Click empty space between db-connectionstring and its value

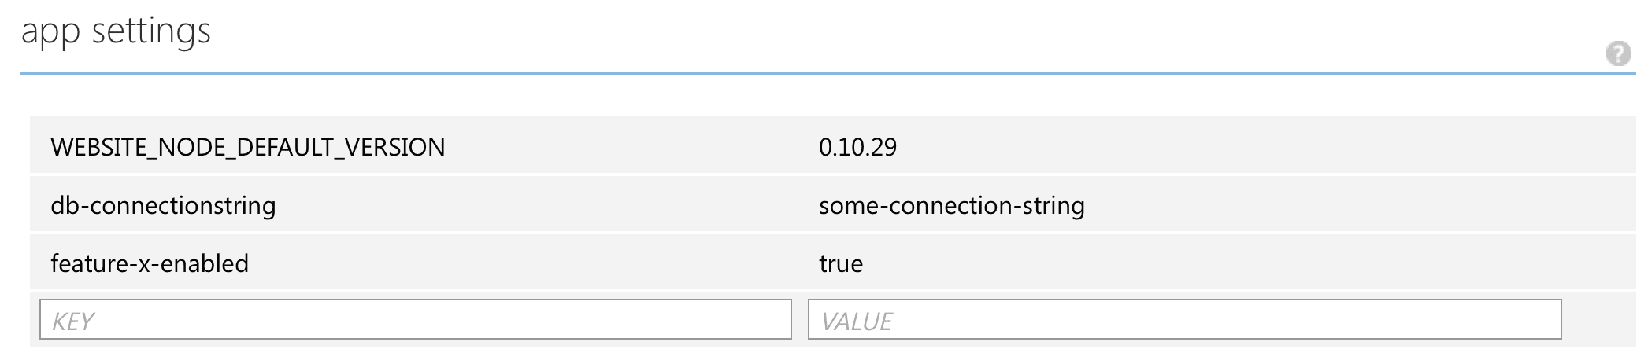pos(551,204)
